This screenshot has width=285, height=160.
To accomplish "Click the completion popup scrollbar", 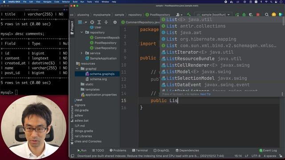I will point(283,21).
